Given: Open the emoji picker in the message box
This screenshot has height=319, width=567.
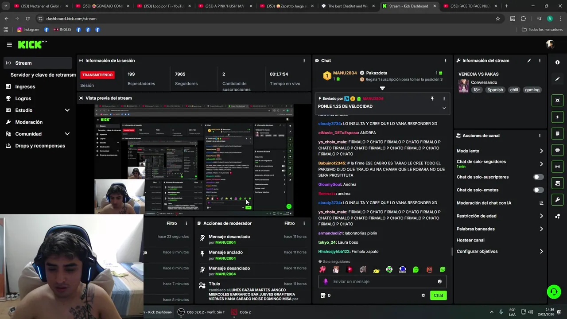Looking at the screenshot, I should click(x=439, y=281).
